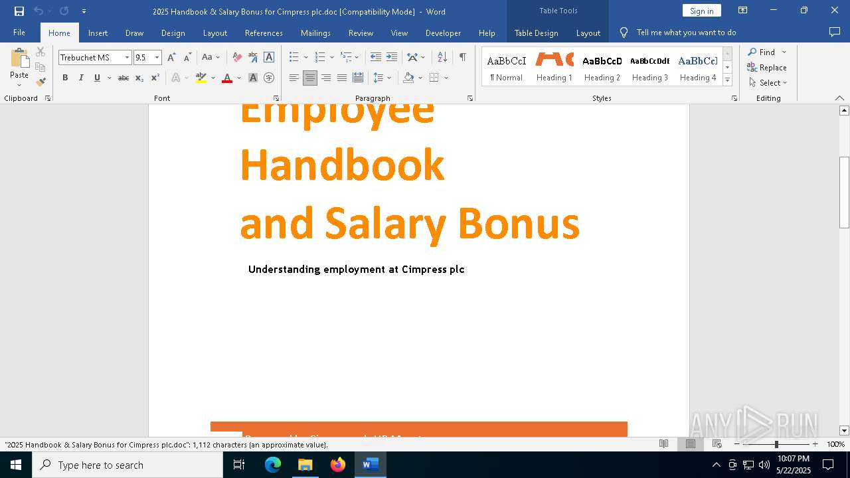850x478 pixels.
Task: Increase font size with Grow Font
Action: pos(172,57)
